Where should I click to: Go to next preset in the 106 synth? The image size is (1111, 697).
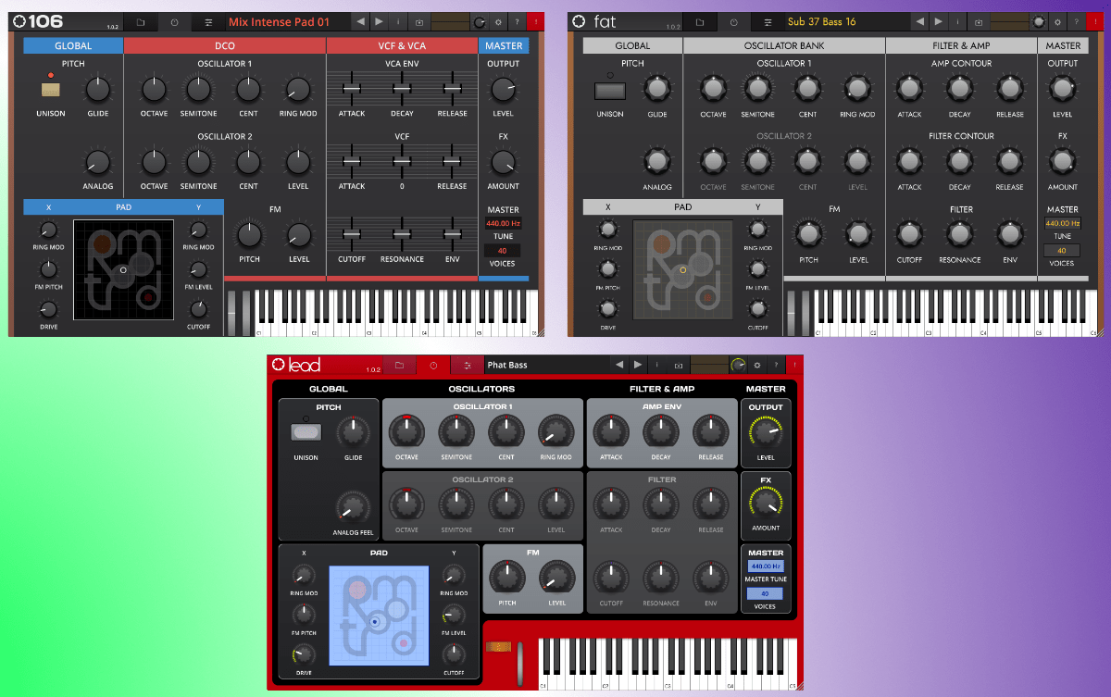point(381,21)
